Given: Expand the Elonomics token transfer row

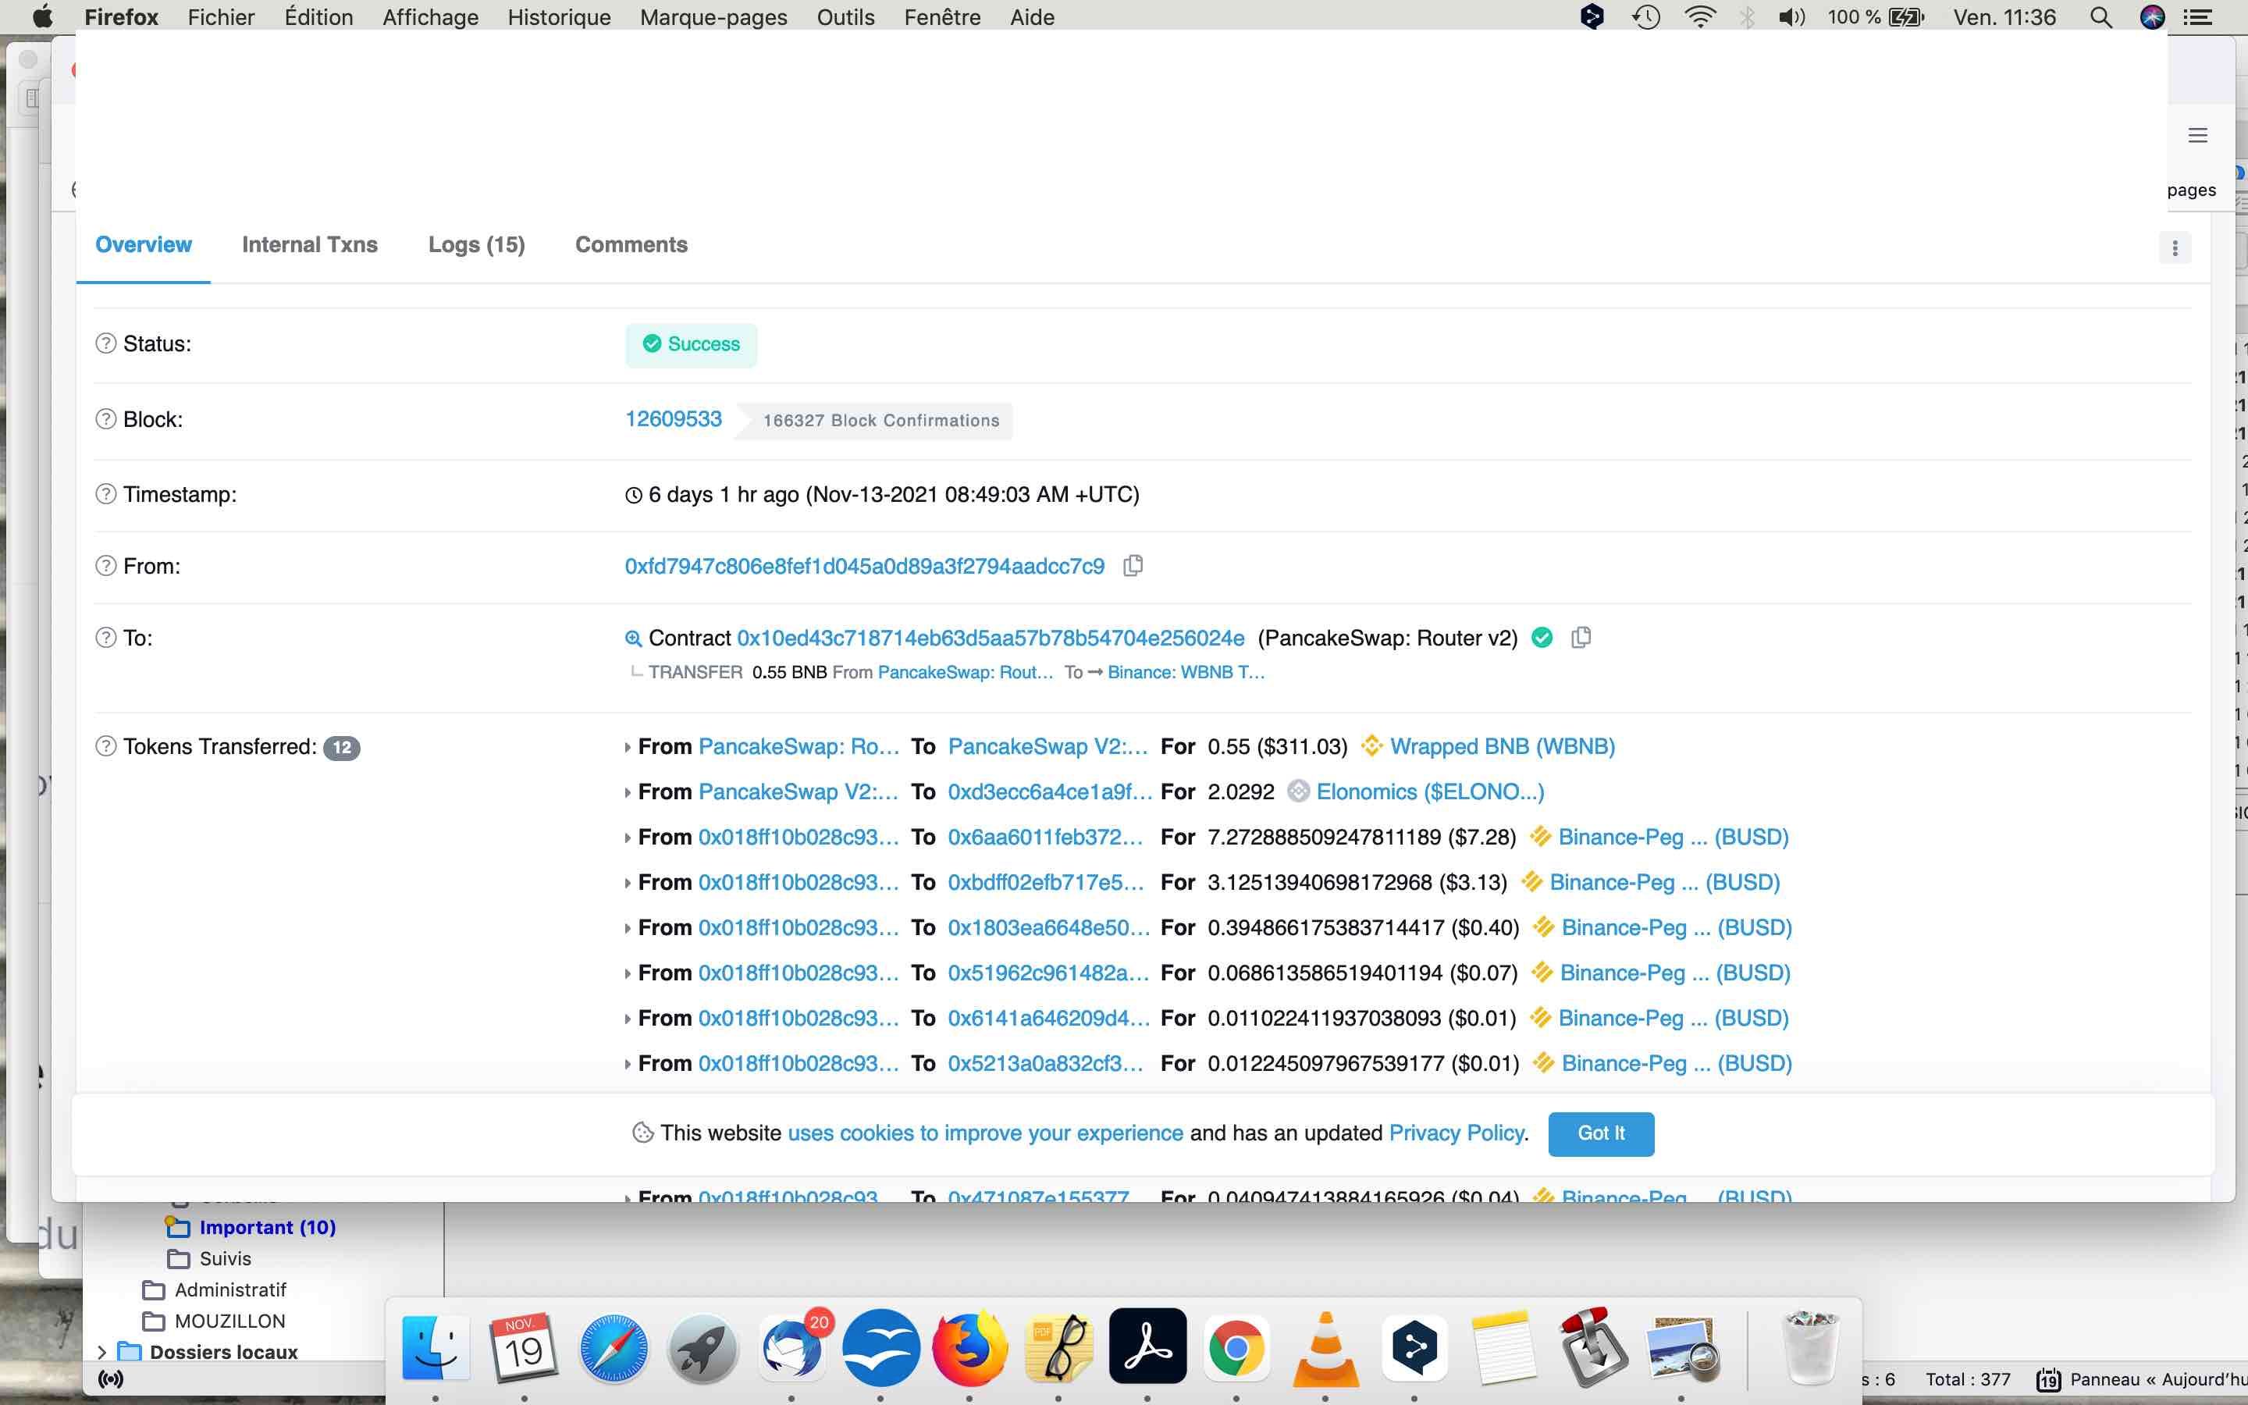Looking at the screenshot, I should pyautogui.click(x=628, y=792).
